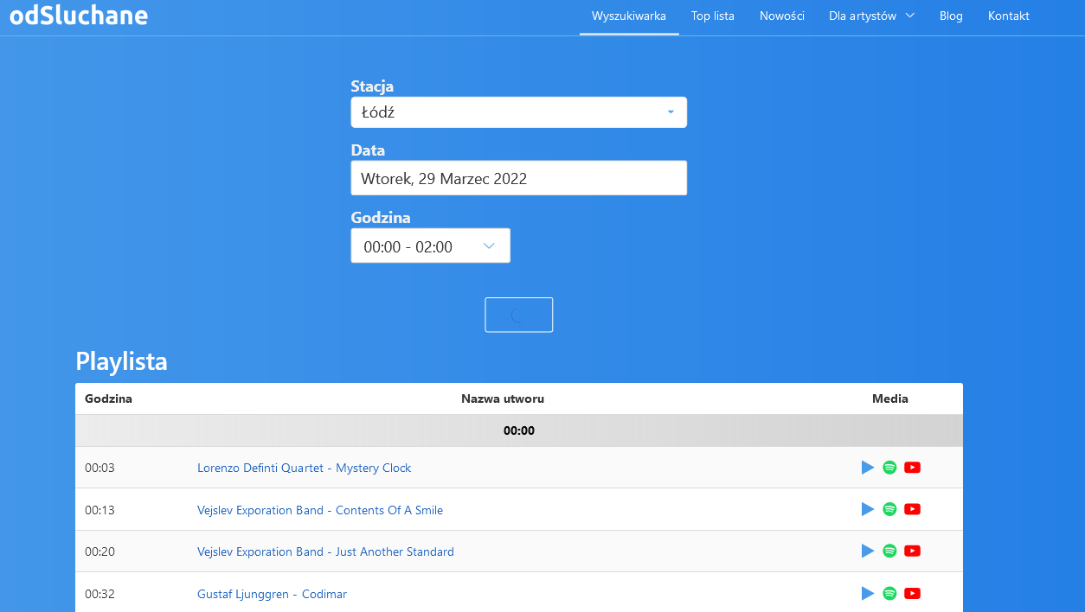Image resolution: width=1085 pixels, height=612 pixels.
Task: Open the Godzina 00:00 - 02:00 dropdown
Action: 430,245
